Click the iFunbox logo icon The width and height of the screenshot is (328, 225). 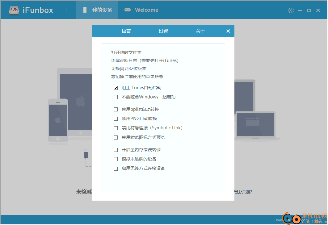point(14,10)
